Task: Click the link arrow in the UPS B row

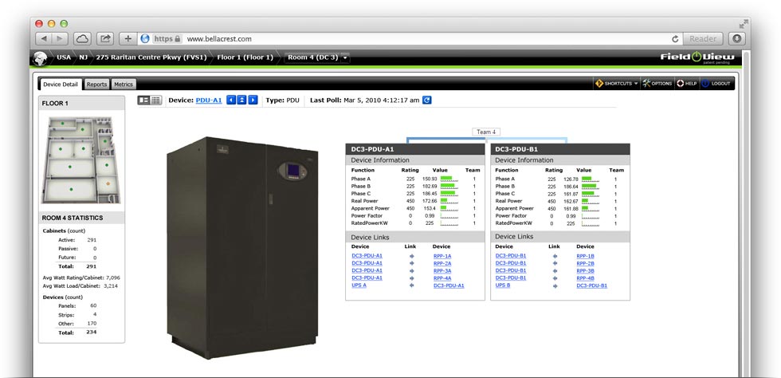Action: click(x=555, y=285)
